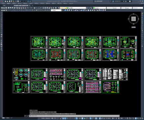This screenshot has width=144, height=120.
Task: Select Move tool in Modify toolbar
Action: (142, 23)
